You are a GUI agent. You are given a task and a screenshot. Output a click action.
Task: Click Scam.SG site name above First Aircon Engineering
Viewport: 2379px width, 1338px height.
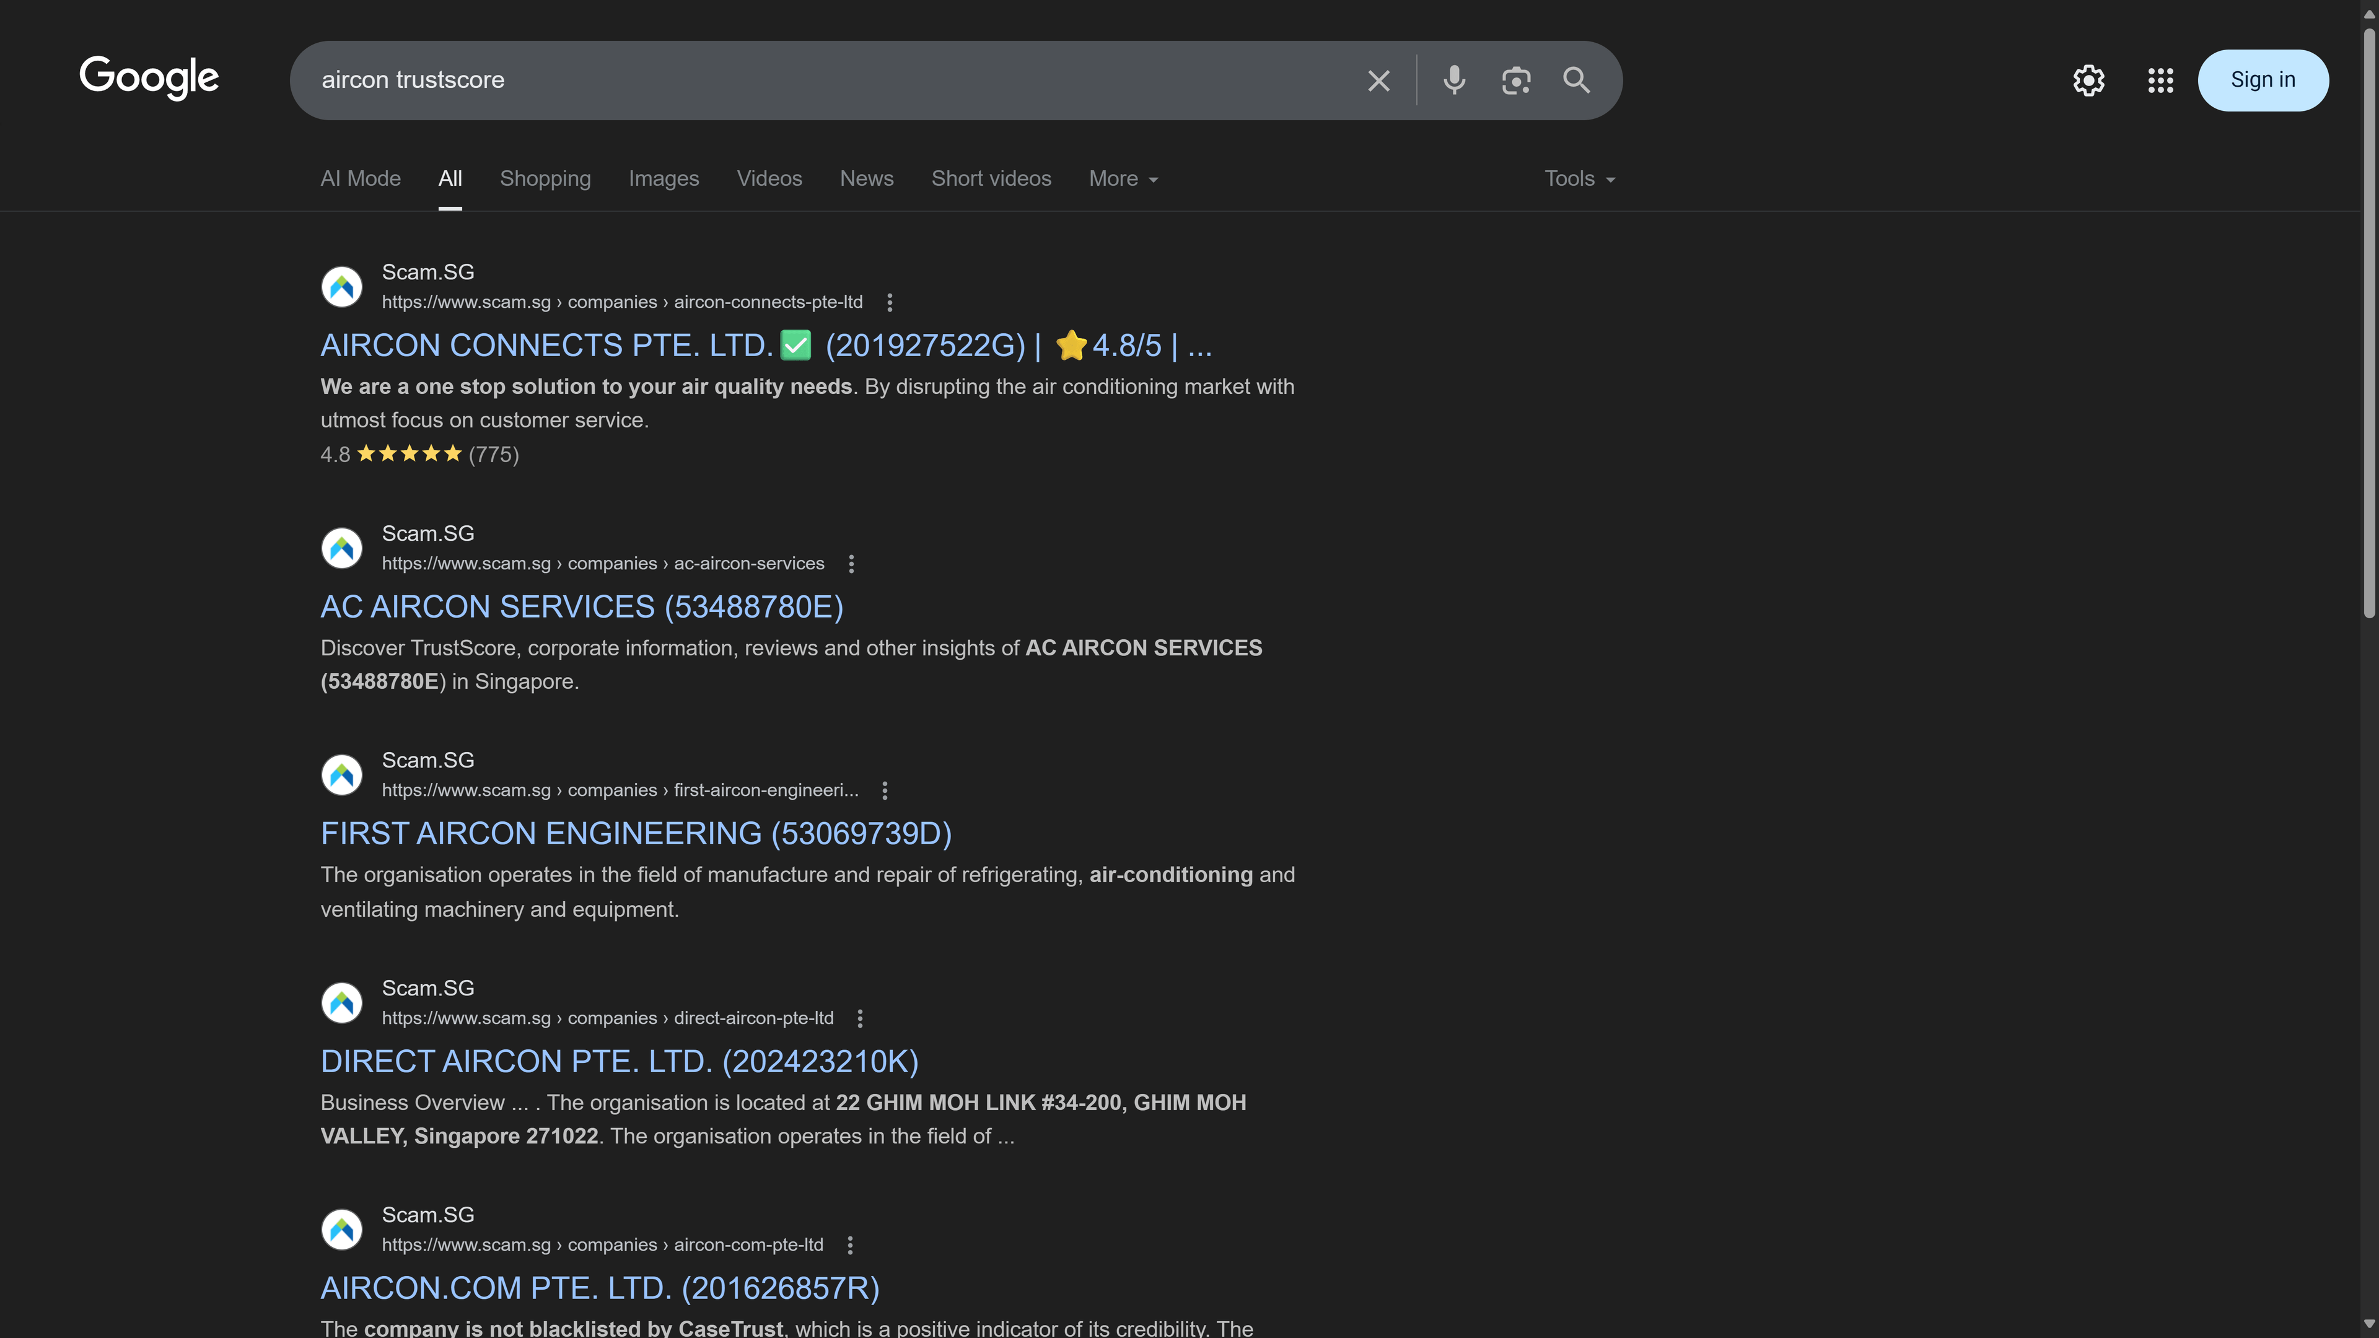427,760
